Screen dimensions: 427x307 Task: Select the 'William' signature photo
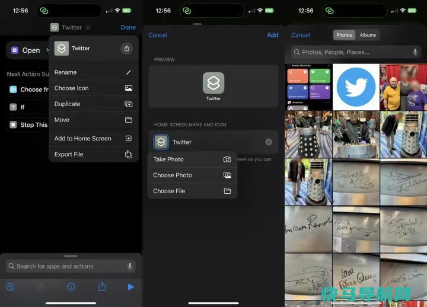(308, 229)
